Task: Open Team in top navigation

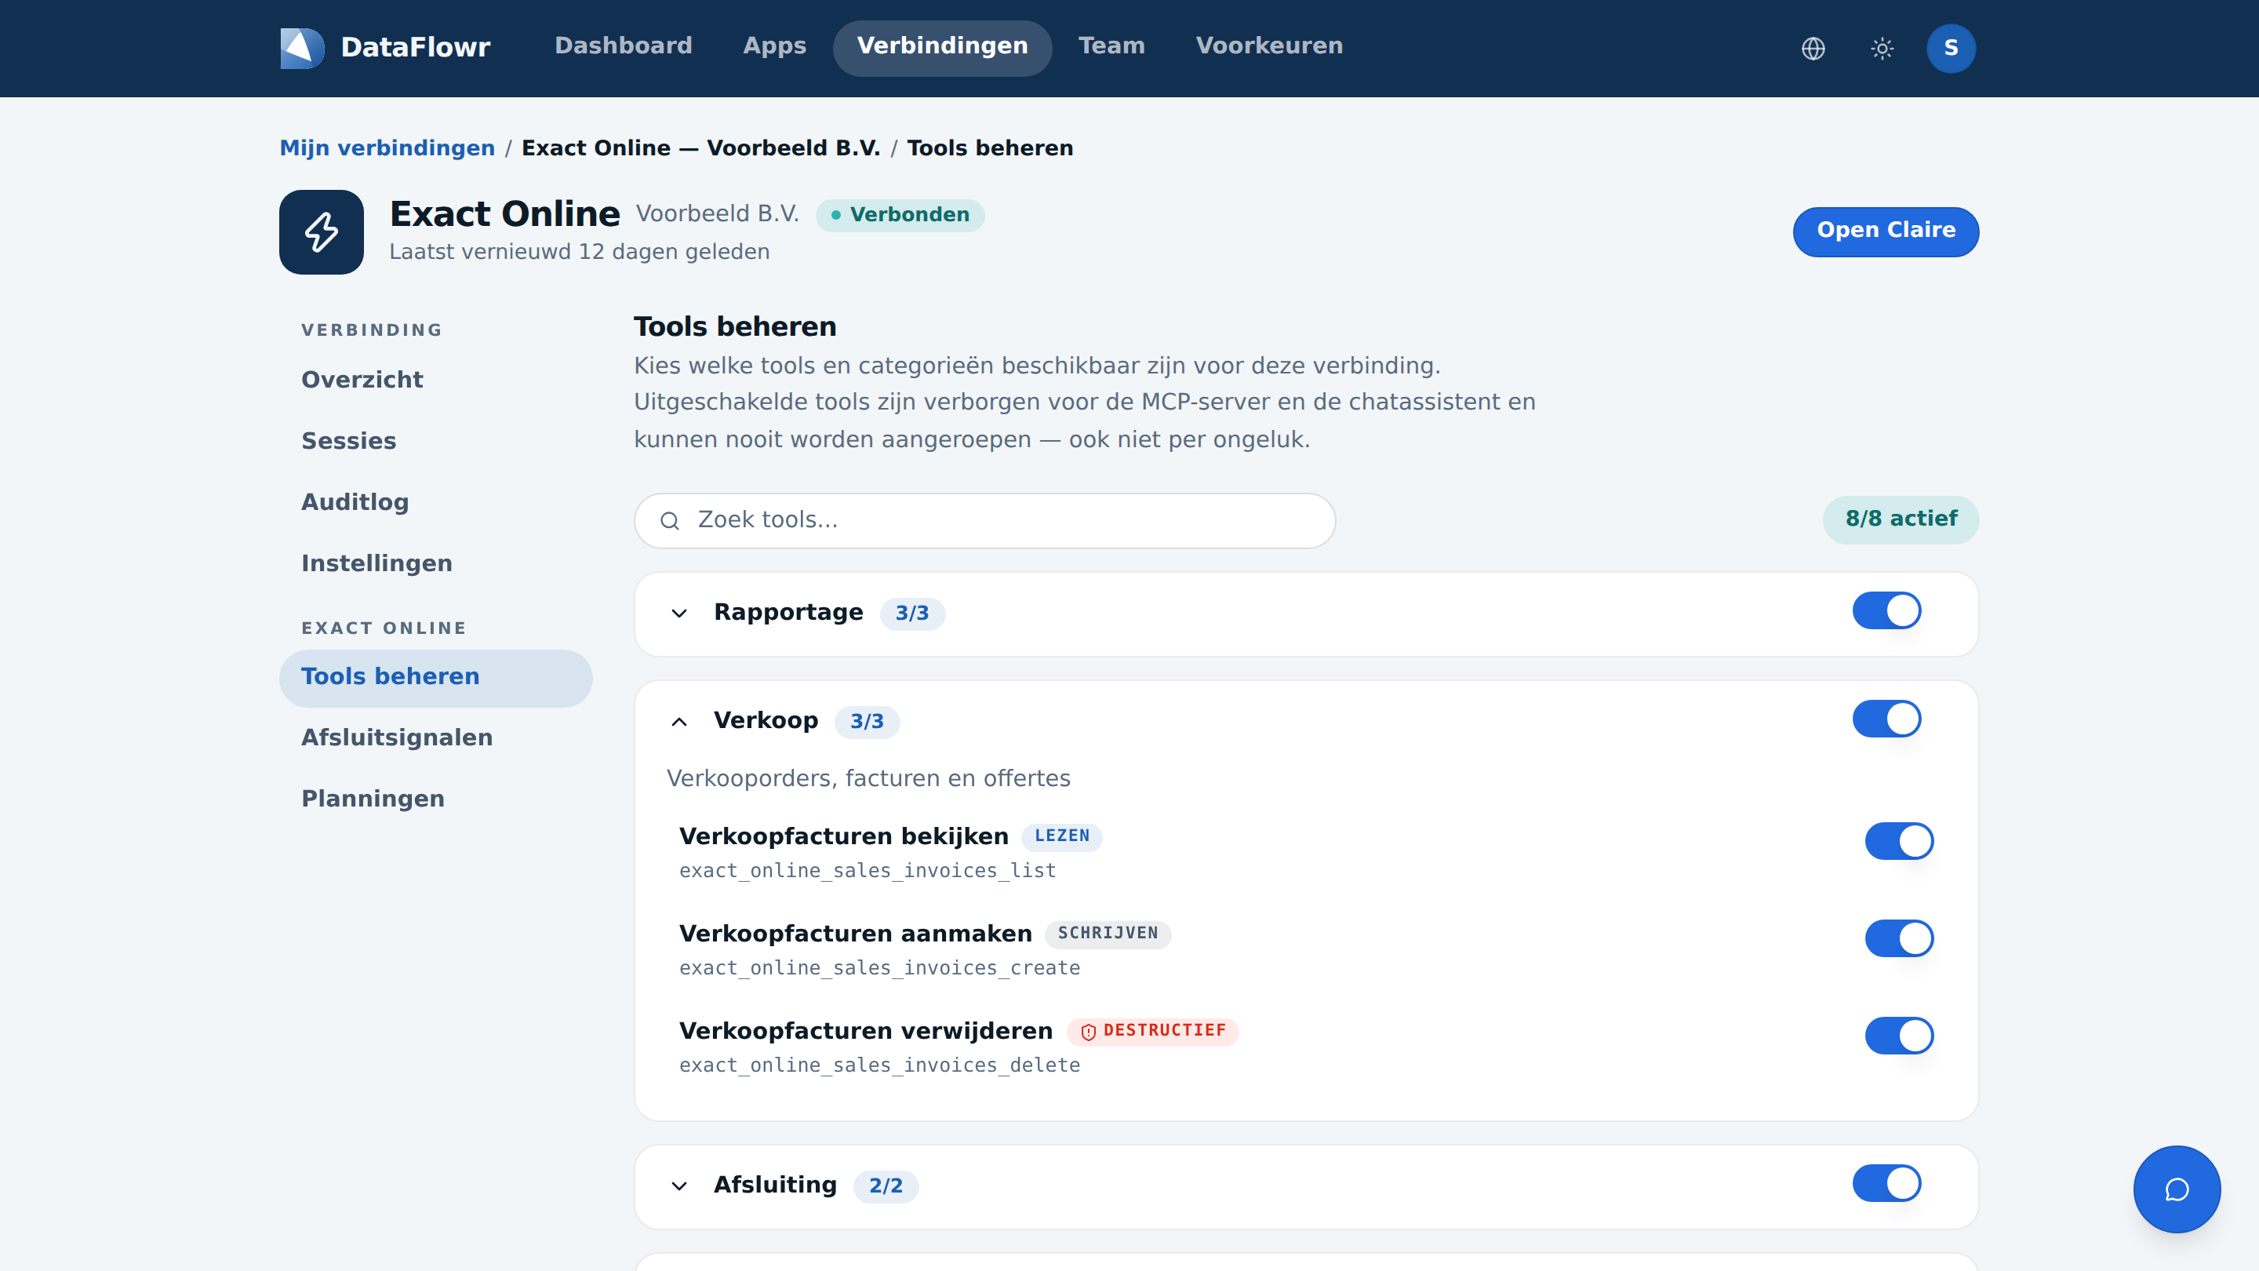Action: click(x=1111, y=46)
